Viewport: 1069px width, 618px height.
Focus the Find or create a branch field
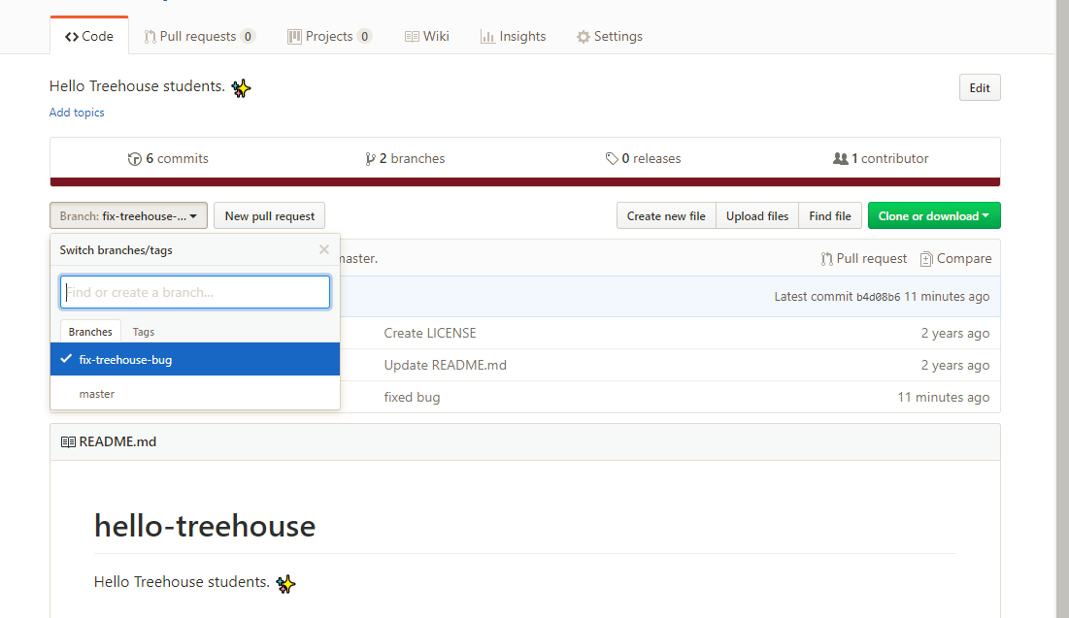pyautogui.click(x=195, y=292)
